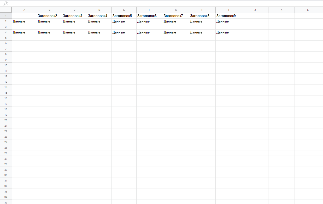Select Данные cell in row 2, column H
Screen dimensions: 323x204
pyautogui.click(x=202, y=21)
